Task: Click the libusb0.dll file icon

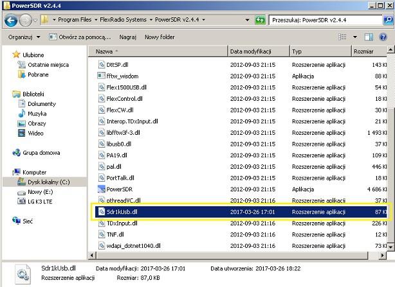Action: click(101, 144)
